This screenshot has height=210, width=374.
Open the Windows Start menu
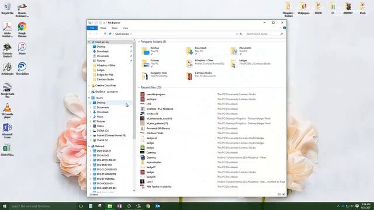[x=5, y=206]
